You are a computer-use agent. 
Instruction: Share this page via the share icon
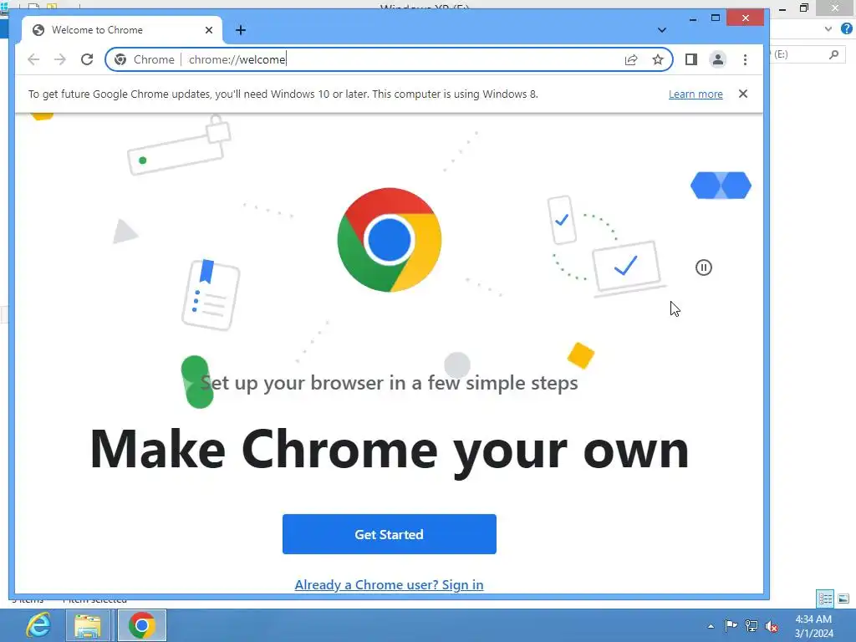(x=631, y=59)
